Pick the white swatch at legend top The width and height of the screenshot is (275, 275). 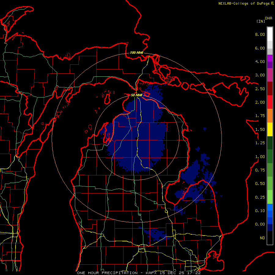(x=270, y=34)
